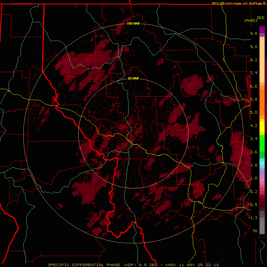Click the DKD legend heading
This screenshot has height=267, width=267.
[261, 18]
